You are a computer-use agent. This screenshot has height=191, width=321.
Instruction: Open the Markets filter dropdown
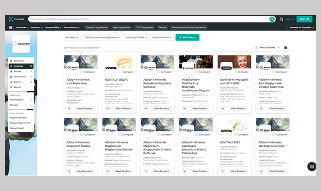(72, 37)
